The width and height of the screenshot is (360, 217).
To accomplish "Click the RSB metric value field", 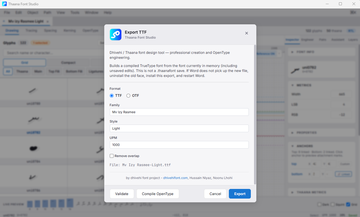I will [x=342, y=114].
